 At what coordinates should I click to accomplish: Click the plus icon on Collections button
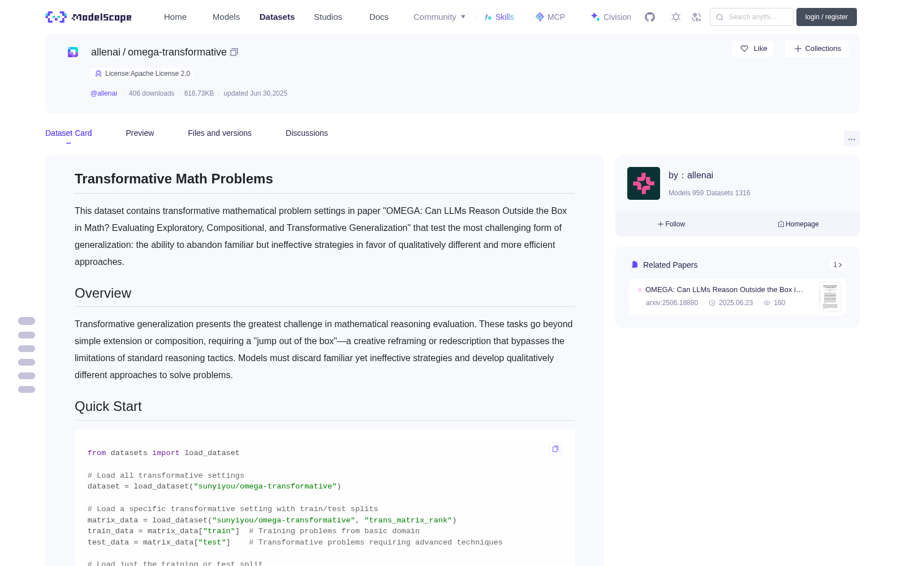pos(798,49)
